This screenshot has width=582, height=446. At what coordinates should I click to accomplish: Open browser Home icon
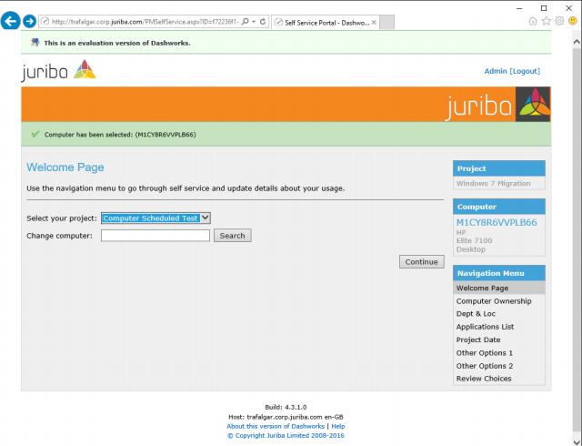533,21
